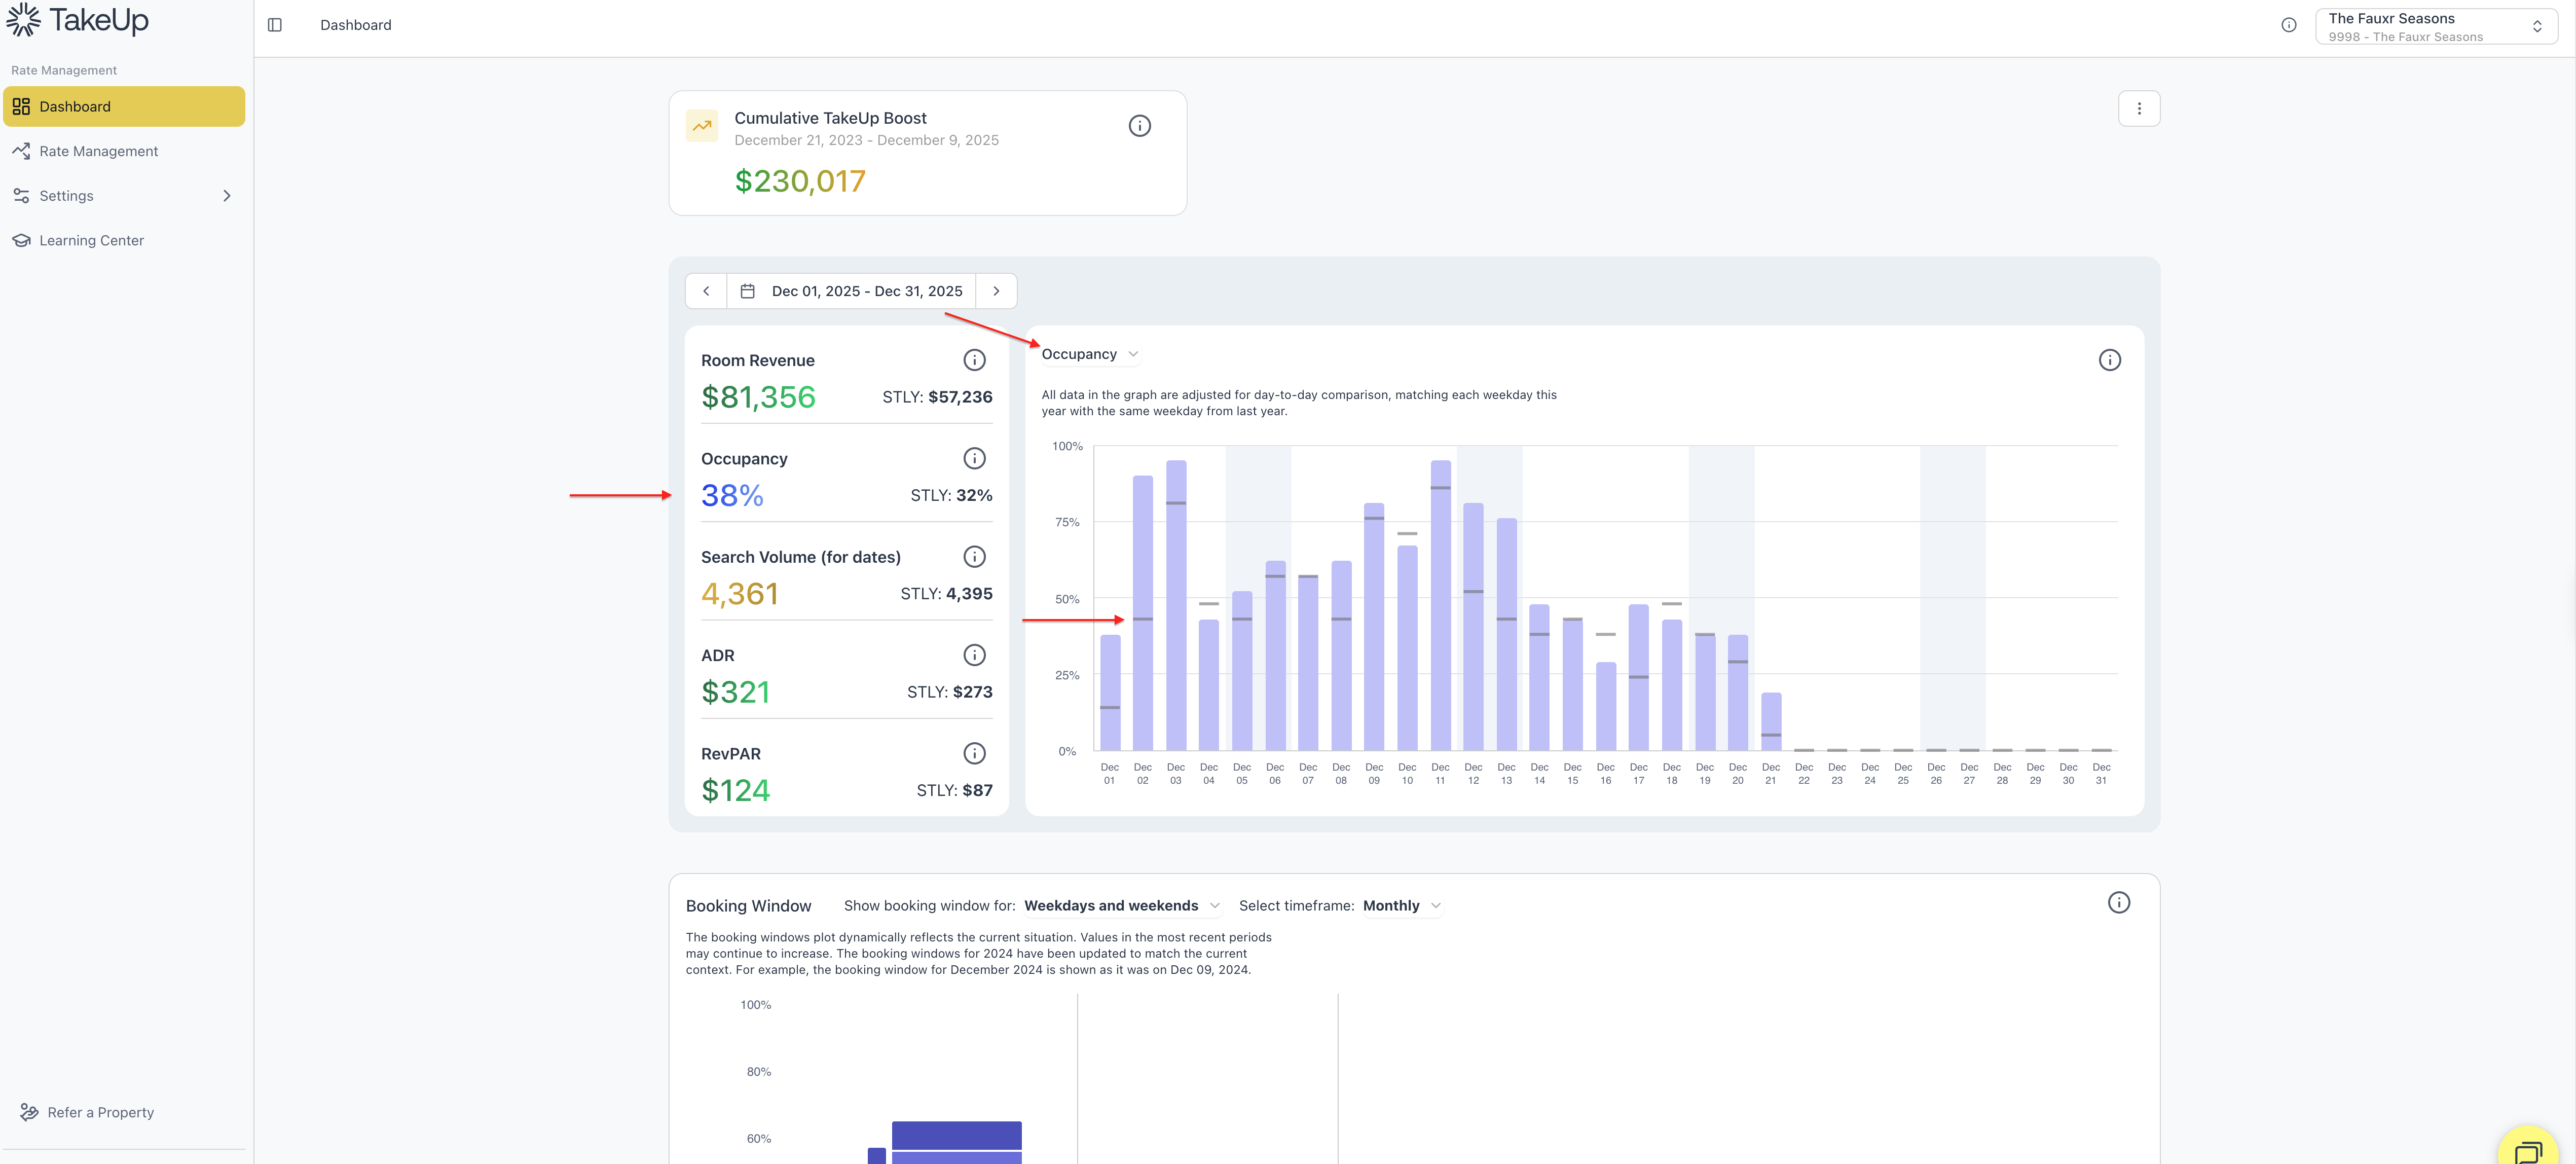Screen dimensions: 2576x1164
Task: Click the Search Volume info icon
Action: 974,557
